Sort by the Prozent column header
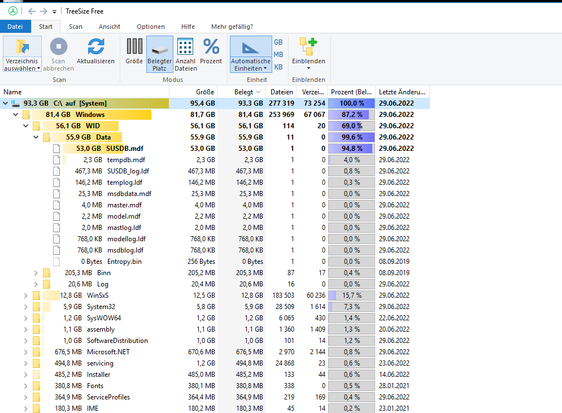This screenshot has height=413, width=562. coord(351,92)
